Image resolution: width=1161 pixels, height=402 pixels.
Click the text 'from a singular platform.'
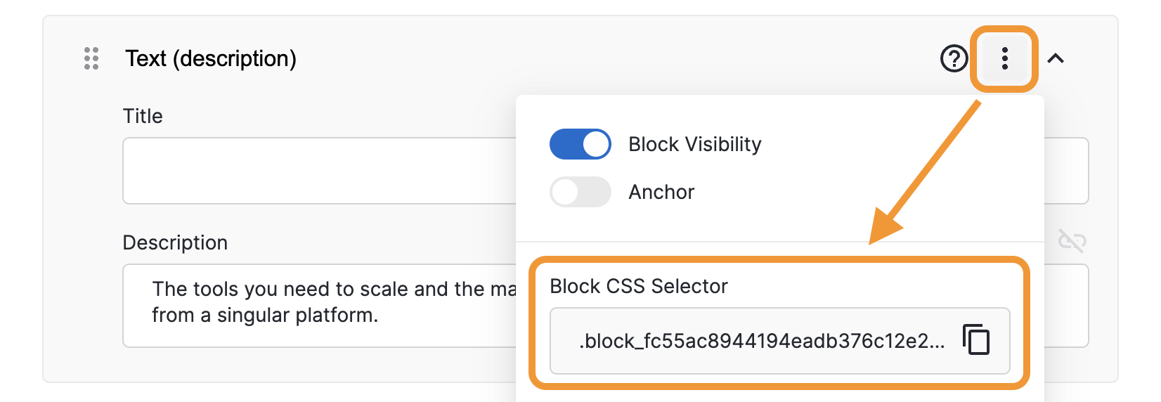265,315
